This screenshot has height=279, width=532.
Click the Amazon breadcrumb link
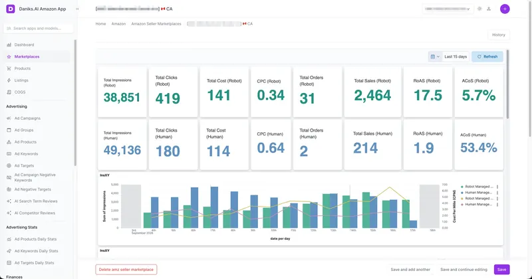pos(119,24)
